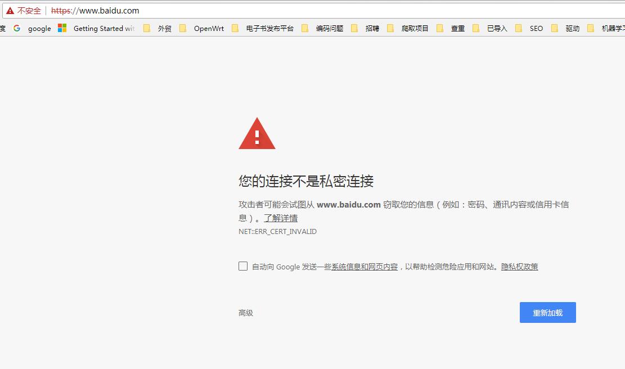Open the 查重 bookmark folder
The image size is (625, 369).
(x=451, y=28)
